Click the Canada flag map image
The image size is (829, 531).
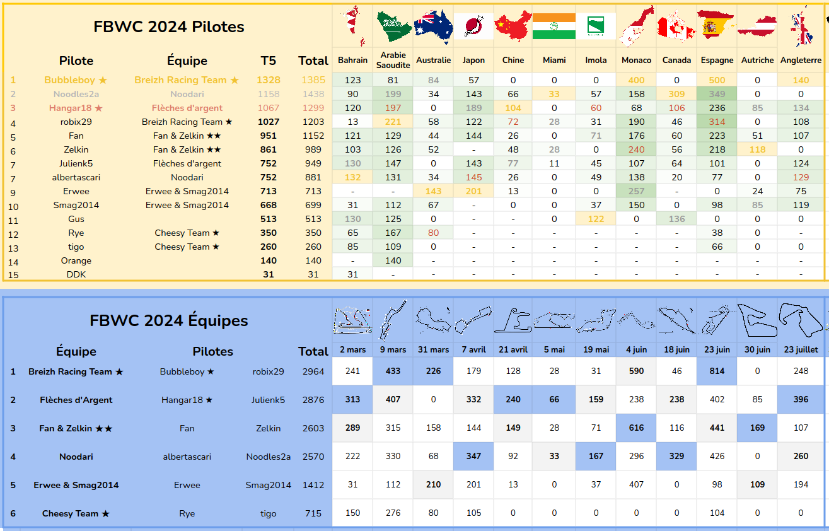(676, 26)
